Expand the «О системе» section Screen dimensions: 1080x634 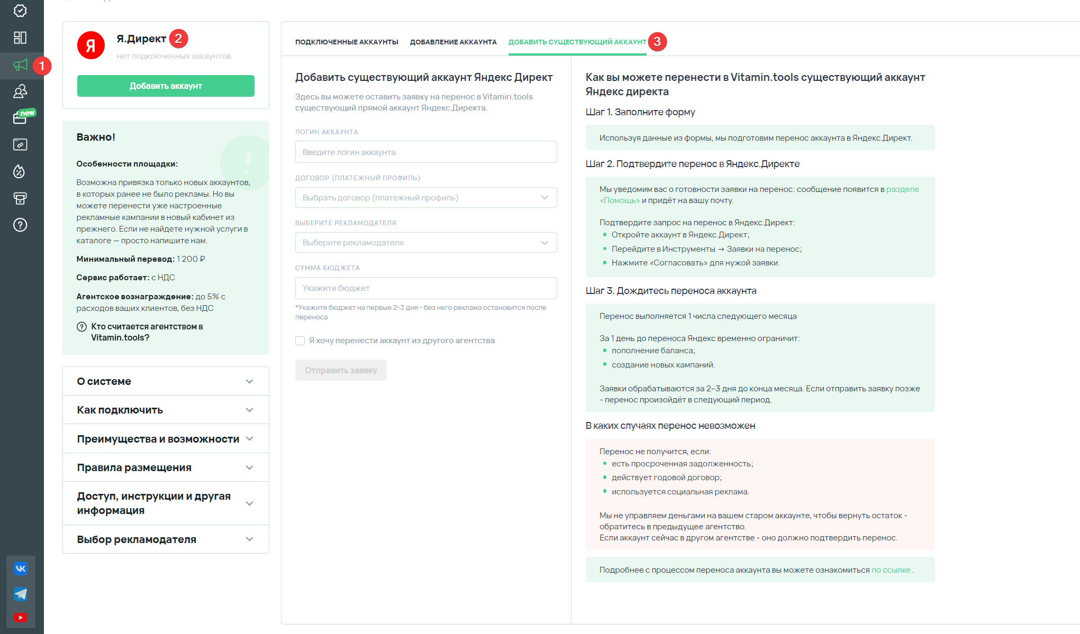166,381
